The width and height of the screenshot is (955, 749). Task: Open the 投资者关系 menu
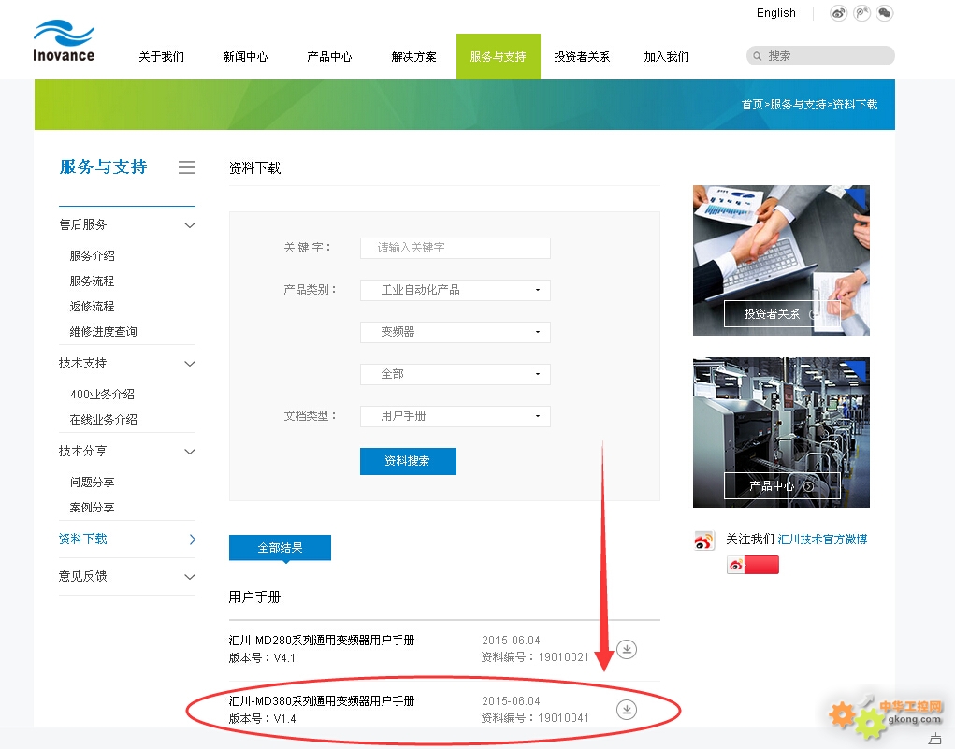(x=582, y=57)
